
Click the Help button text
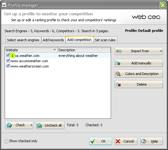155,141
